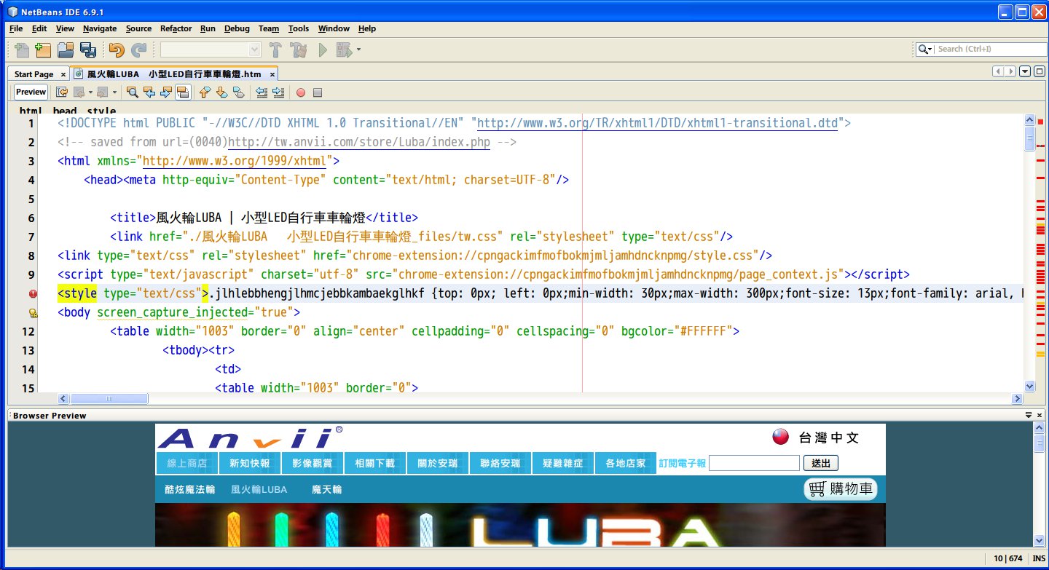
Task: Click the Build Project hammer icon
Action: point(275,50)
